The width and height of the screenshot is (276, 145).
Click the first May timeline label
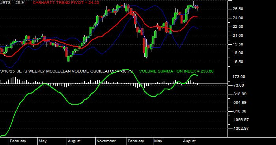[43, 141]
